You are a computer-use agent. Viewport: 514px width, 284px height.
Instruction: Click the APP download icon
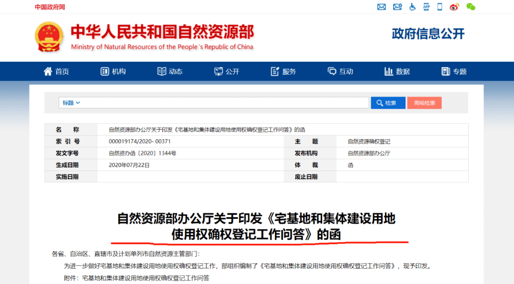coord(426,7)
